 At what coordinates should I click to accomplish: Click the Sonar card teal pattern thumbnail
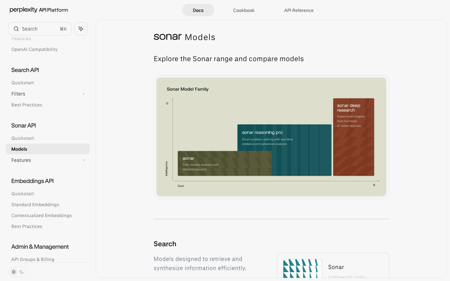[303, 268]
